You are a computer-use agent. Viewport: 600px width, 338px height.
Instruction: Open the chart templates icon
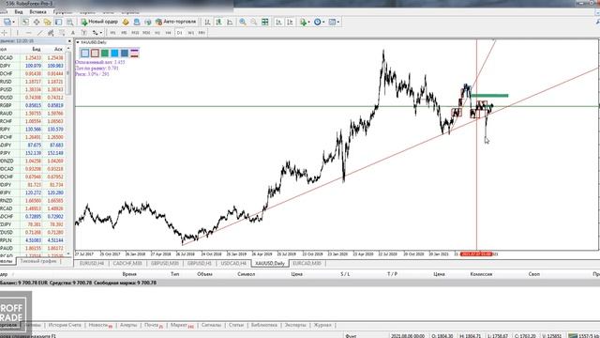click(x=332, y=22)
